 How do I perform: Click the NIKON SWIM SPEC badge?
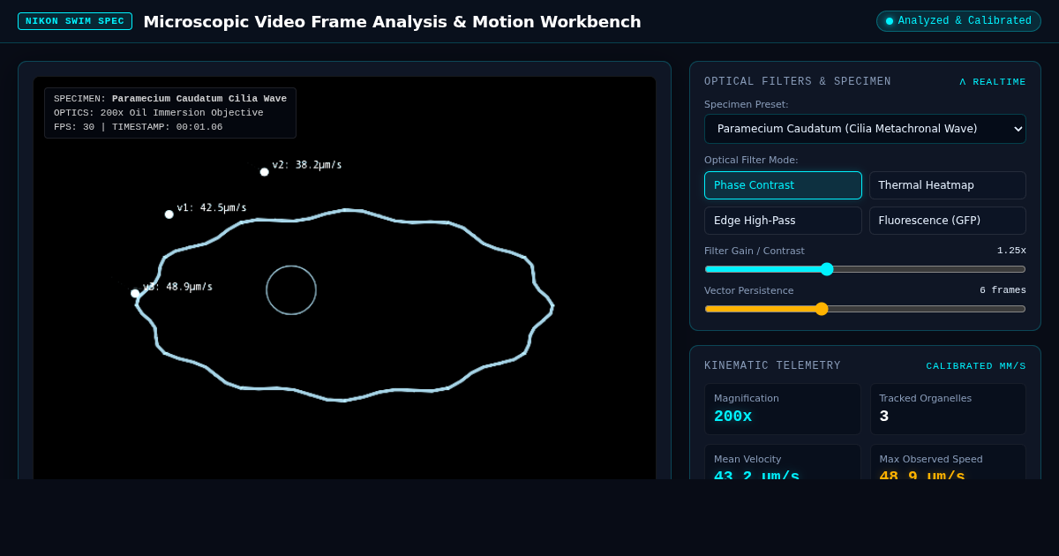pos(75,21)
